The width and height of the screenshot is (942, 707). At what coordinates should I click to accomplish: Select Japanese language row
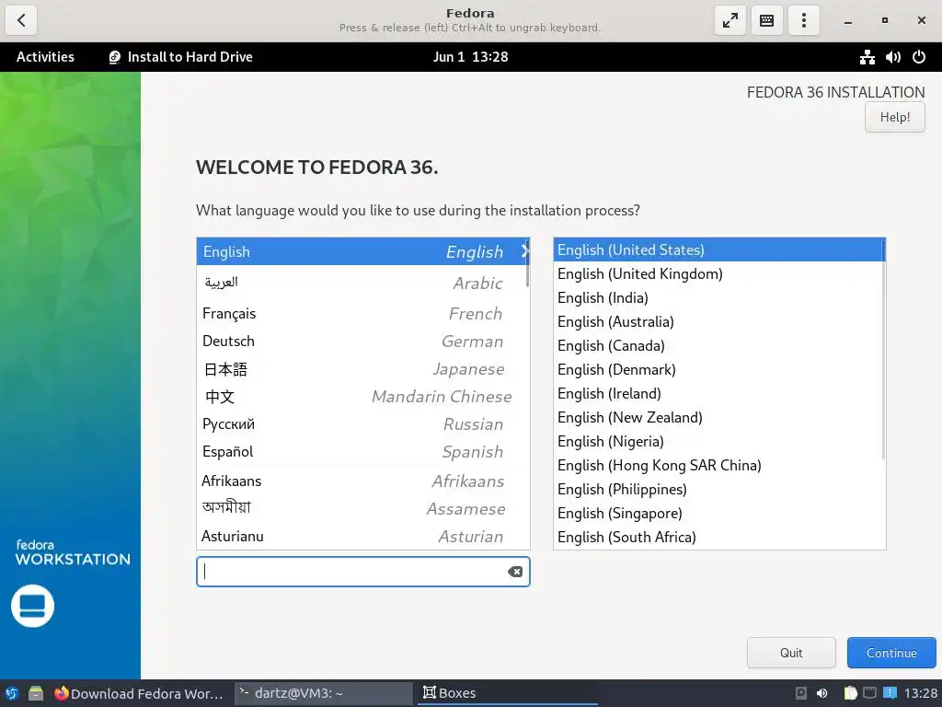362,368
